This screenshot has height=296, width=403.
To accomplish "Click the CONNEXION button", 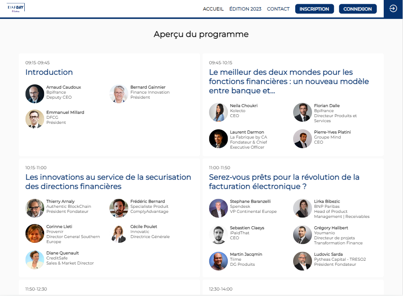I will (358, 9).
